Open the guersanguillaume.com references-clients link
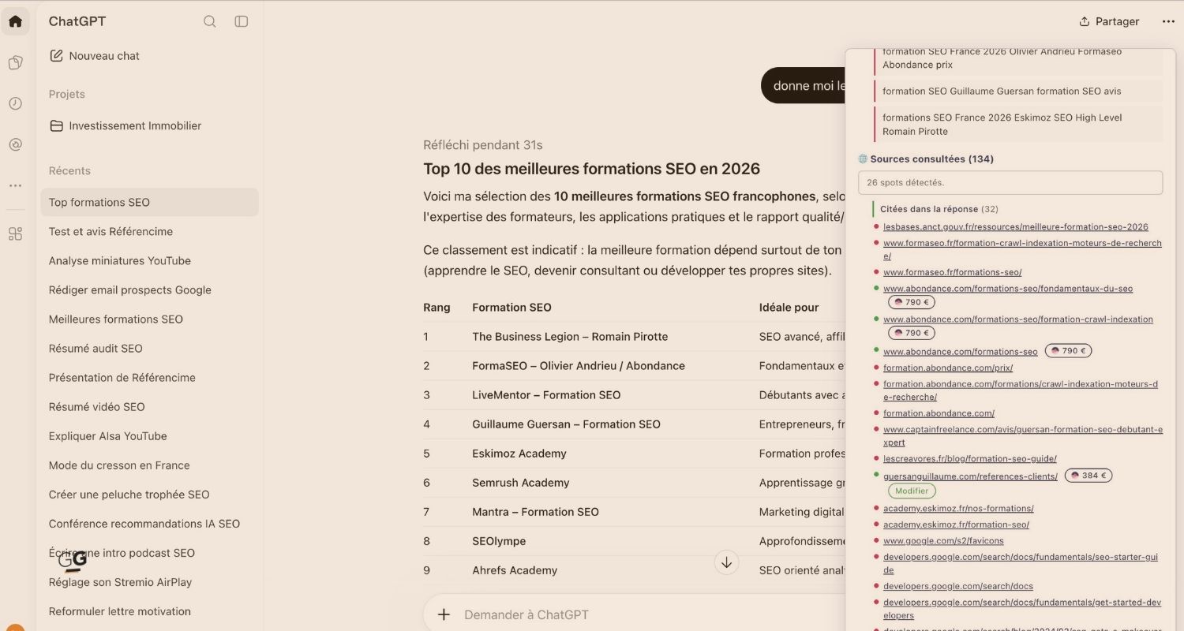1184x631 pixels. point(970,476)
